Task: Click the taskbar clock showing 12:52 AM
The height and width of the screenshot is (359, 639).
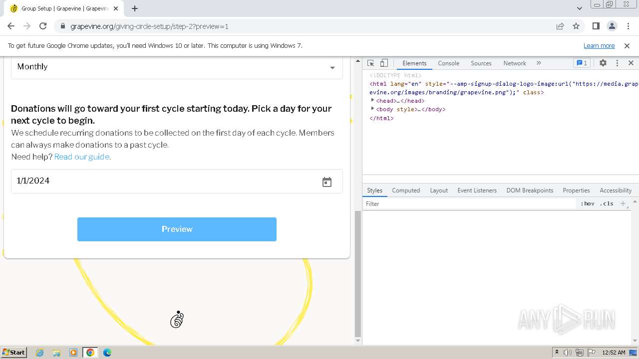Action: click(x=614, y=353)
